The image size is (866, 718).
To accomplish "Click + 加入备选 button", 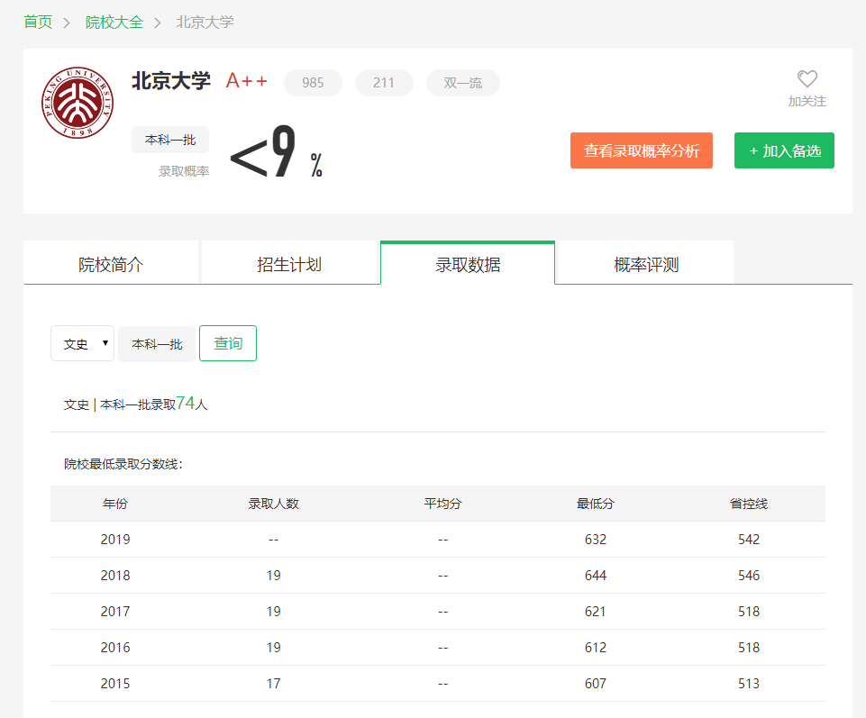I will 784,150.
